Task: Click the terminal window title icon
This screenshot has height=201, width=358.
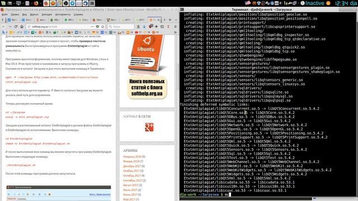Action: pos(182,9)
